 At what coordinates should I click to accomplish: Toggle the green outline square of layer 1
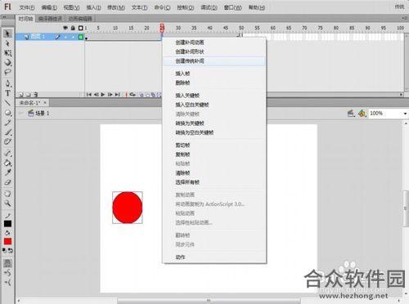coord(81,37)
